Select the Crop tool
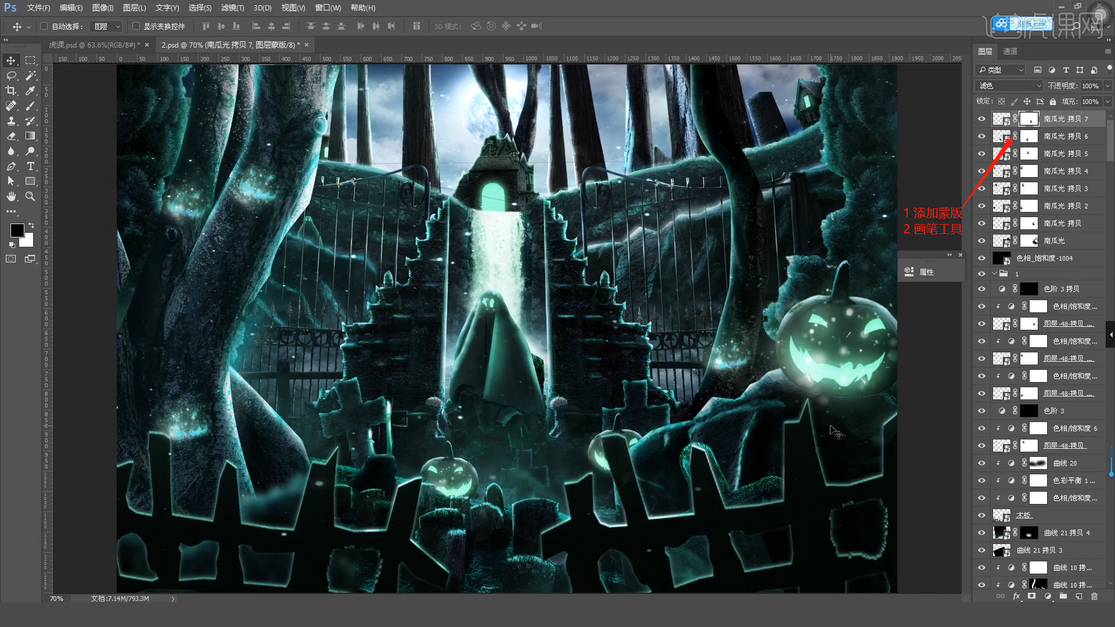 (x=11, y=91)
